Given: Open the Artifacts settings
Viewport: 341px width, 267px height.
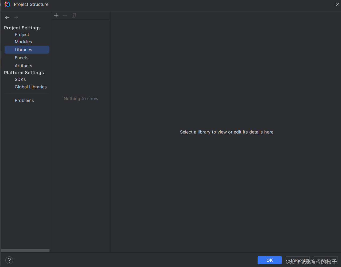Looking at the screenshot, I should (x=23, y=66).
